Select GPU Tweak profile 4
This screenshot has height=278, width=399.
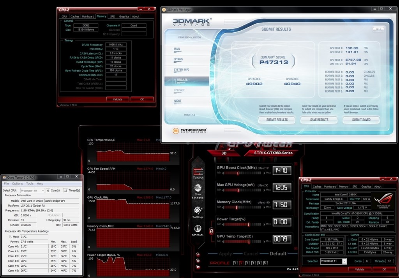pos(253,263)
